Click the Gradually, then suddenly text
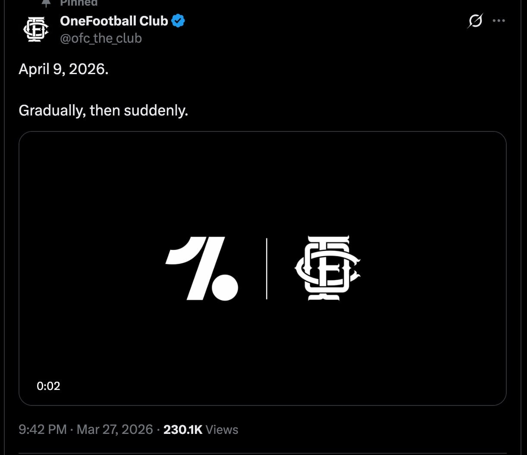The width and height of the screenshot is (527, 455). [103, 111]
